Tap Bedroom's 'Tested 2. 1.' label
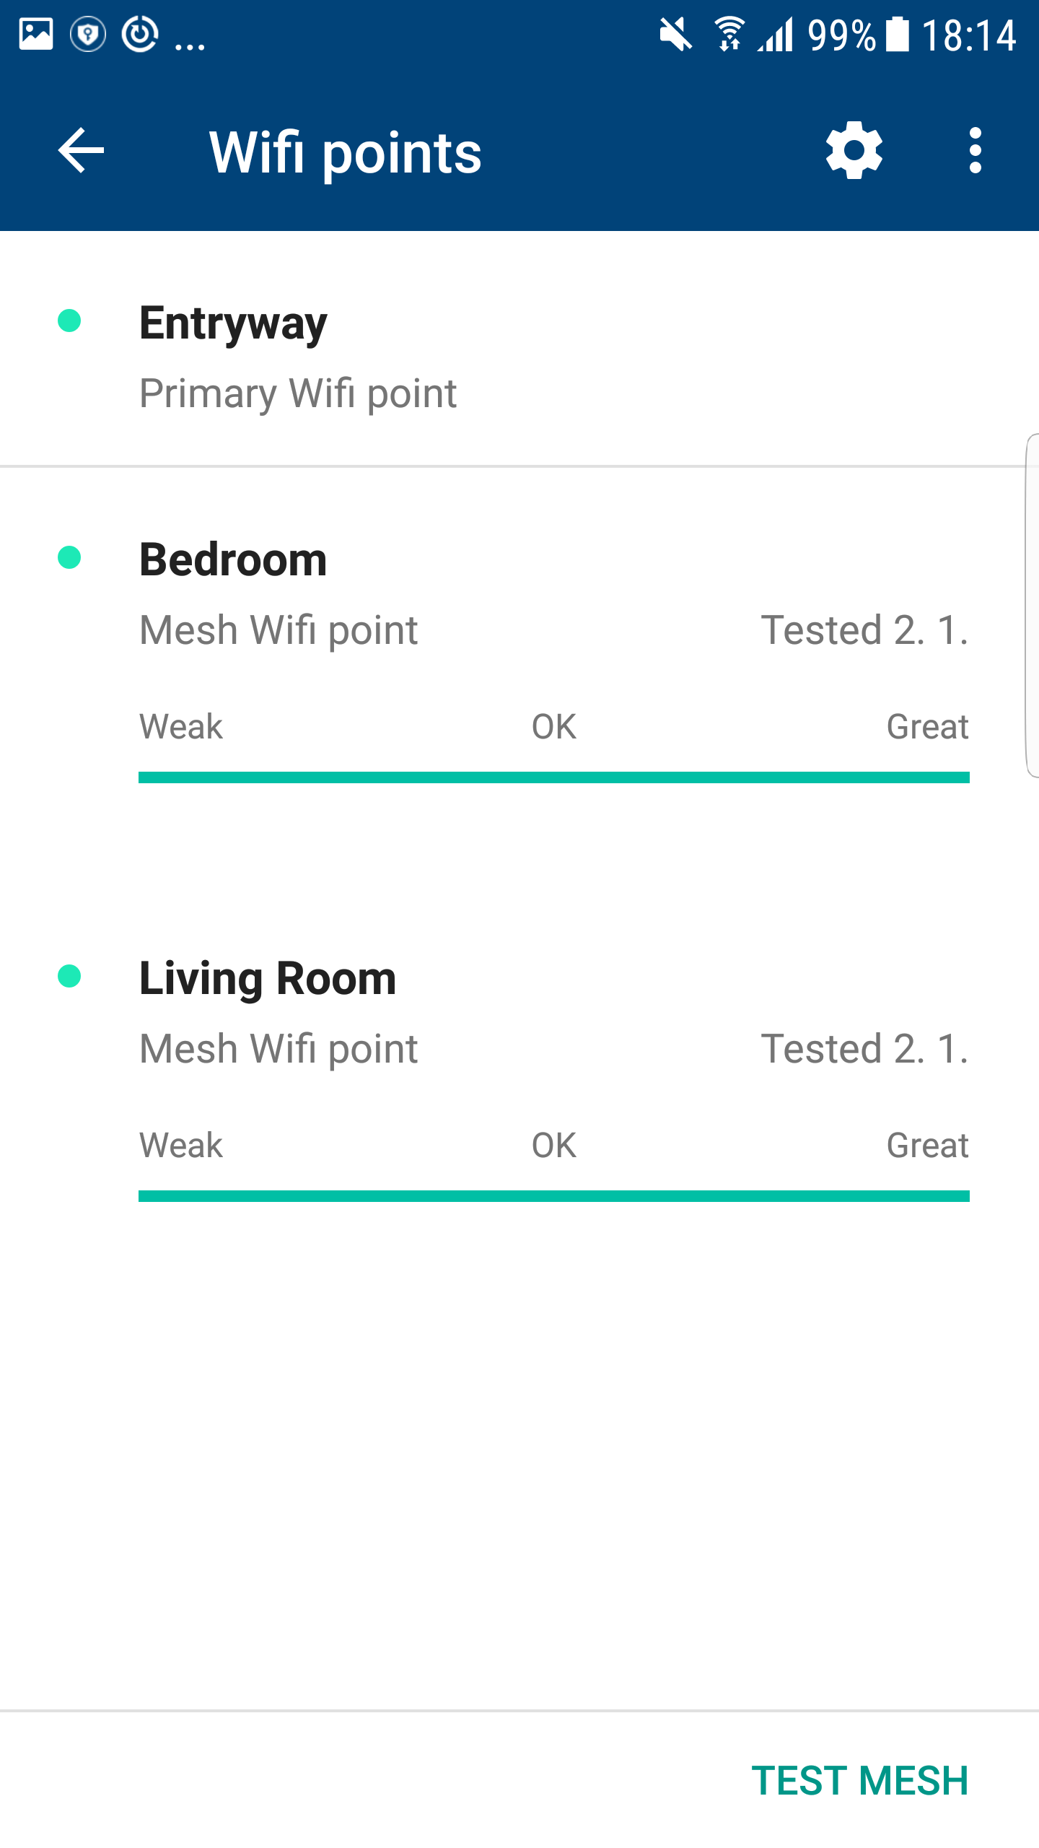The image size is (1039, 1848). pyautogui.click(x=864, y=629)
